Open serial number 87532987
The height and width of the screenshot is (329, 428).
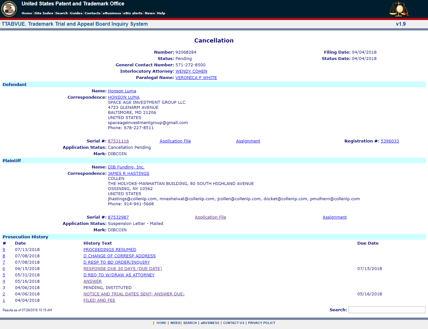118,217
